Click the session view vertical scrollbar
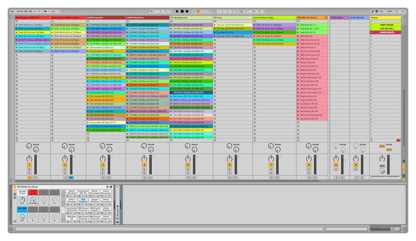Image resolution: width=416 pixels, height=241 pixels. click(404, 117)
